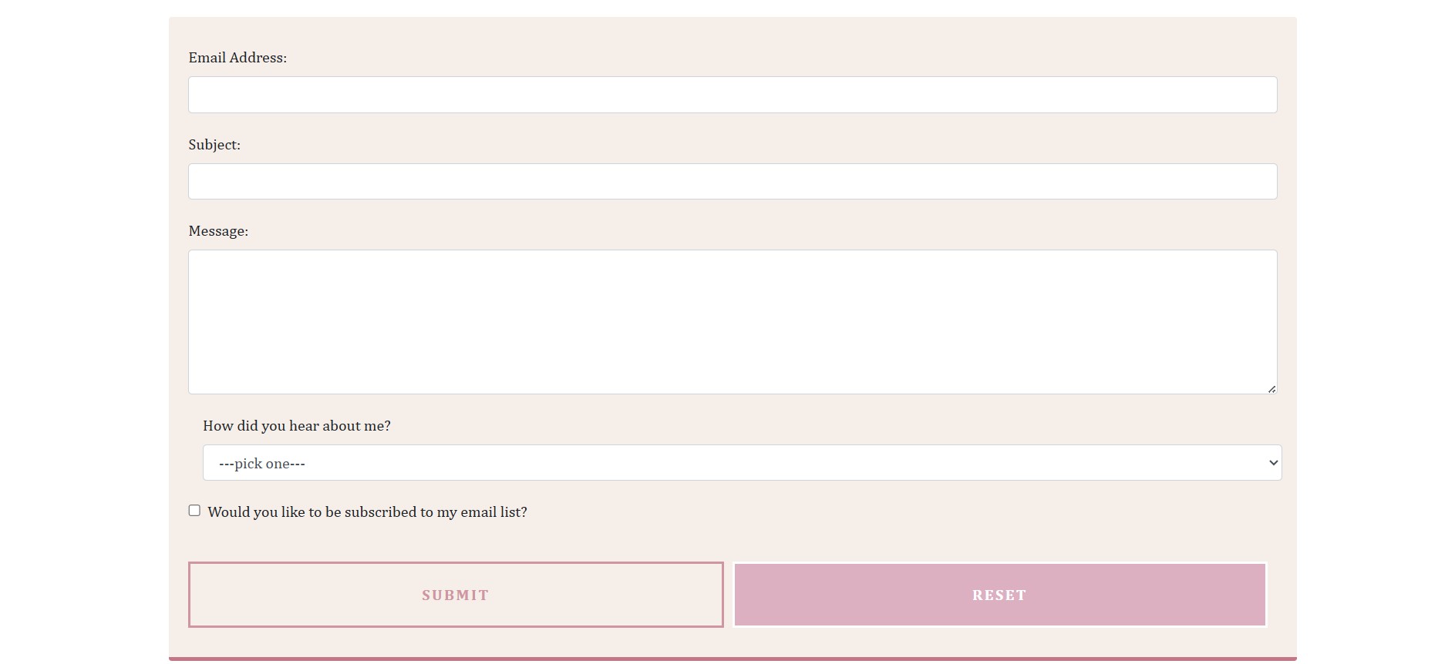Click the empty form area right of the "Email Address:" label

pyautogui.click(x=733, y=58)
